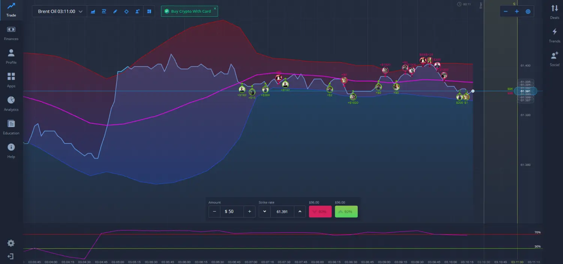Select the pencil drawing tool
This screenshot has width=563, height=264.
pyautogui.click(x=115, y=12)
